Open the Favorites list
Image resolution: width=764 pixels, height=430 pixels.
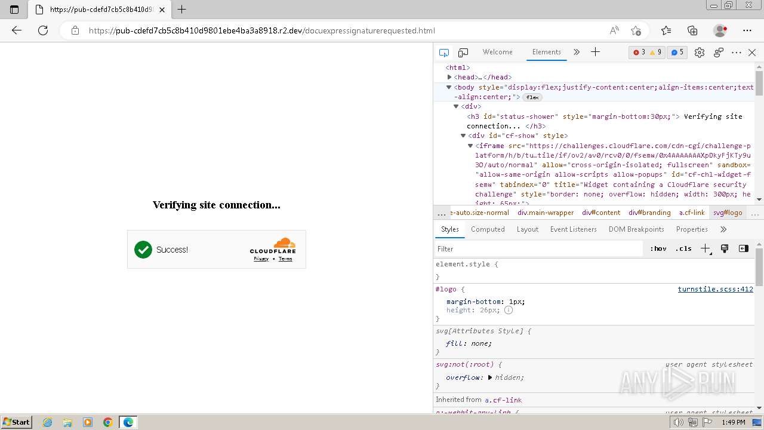point(666,30)
